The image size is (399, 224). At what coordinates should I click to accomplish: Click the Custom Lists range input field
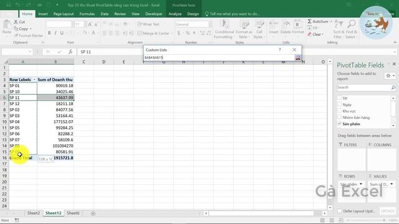point(219,58)
